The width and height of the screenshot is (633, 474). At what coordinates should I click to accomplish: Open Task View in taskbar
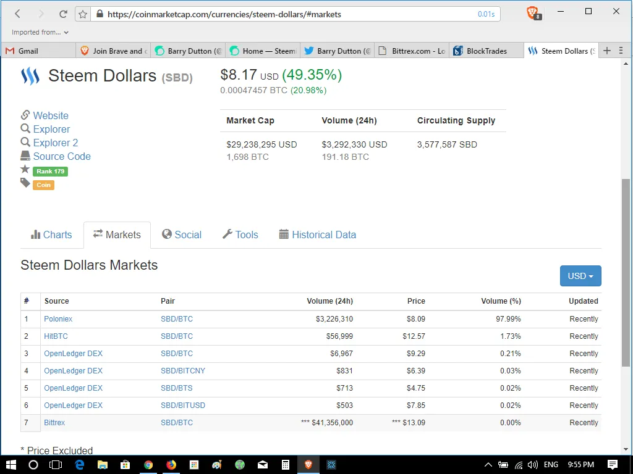56,465
